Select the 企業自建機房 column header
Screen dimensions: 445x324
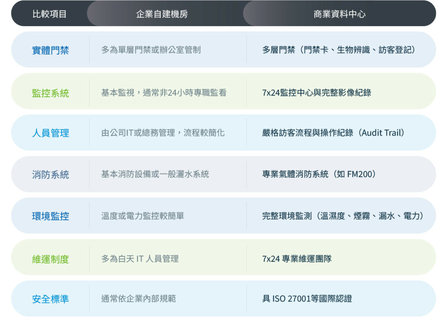click(x=162, y=14)
